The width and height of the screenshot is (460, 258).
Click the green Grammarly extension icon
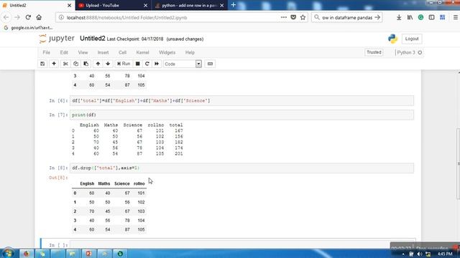pos(420,17)
